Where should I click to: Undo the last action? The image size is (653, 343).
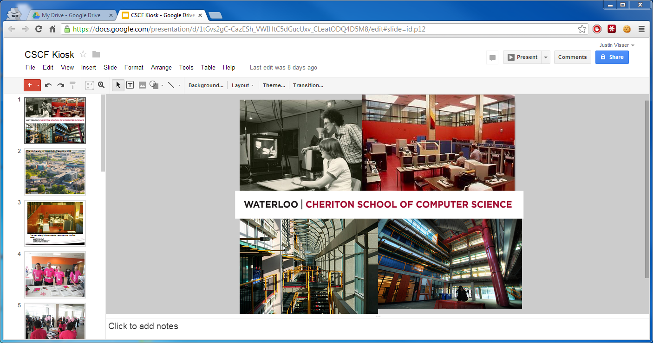[48, 85]
